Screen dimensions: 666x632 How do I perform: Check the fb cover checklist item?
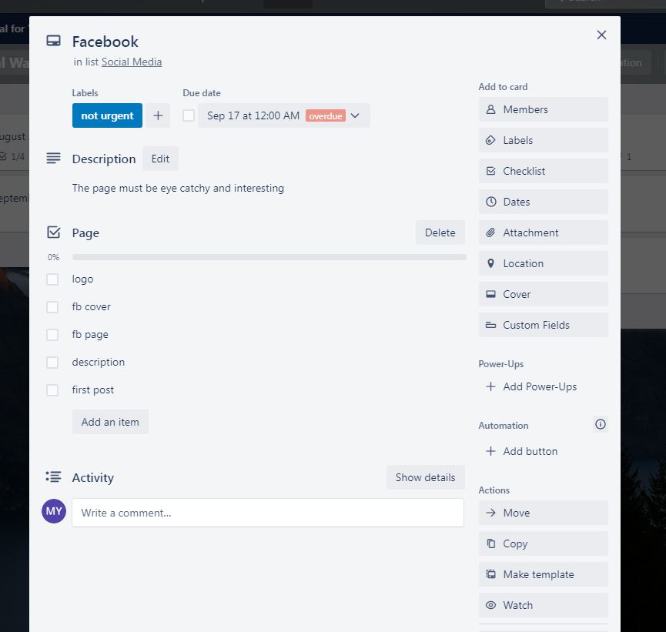52,306
